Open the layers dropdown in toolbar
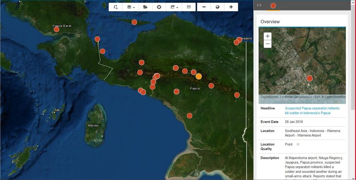The width and height of the screenshot is (356, 180). [x=131, y=7]
